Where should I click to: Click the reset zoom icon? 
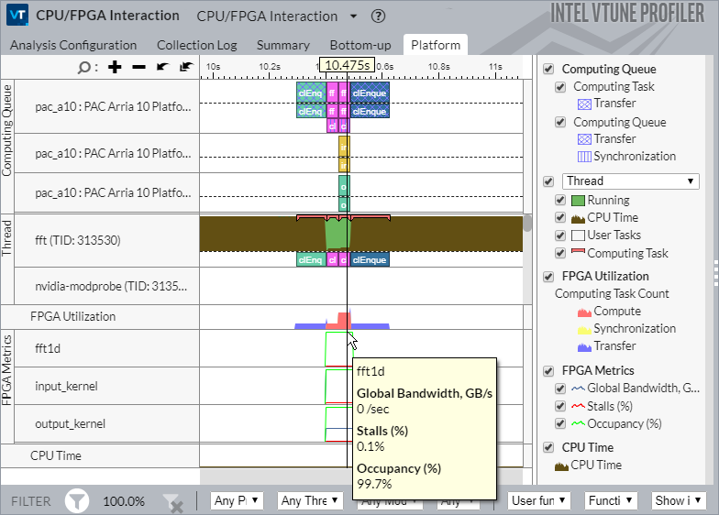[186, 67]
